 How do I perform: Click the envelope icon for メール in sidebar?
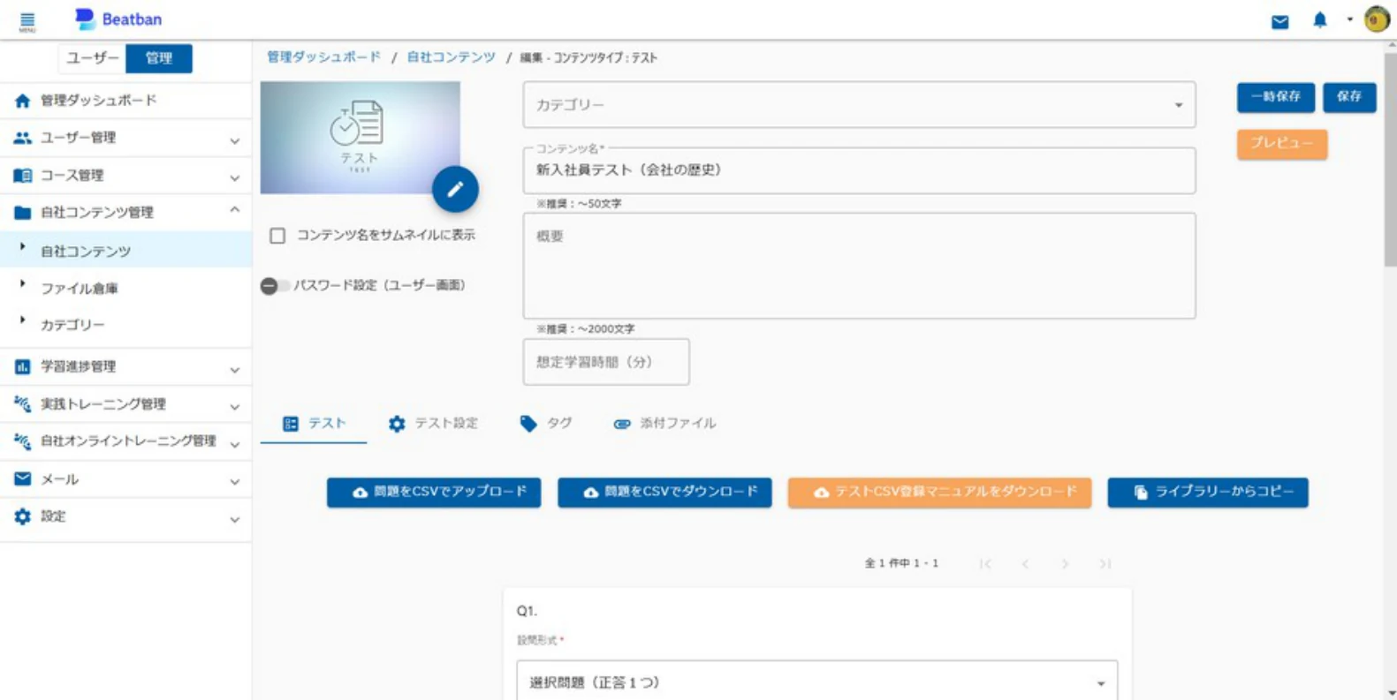tap(23, 478)
